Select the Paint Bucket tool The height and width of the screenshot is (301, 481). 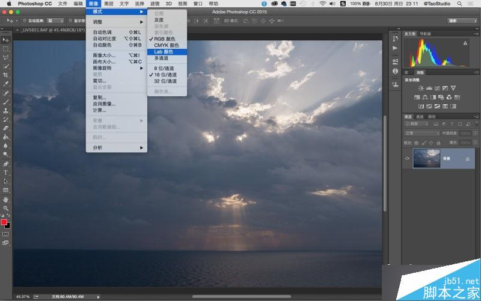5,137
